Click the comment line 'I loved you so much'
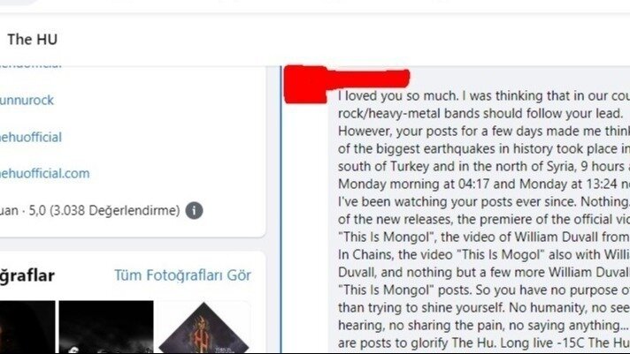This screenshot has height=354, width=630. (x=484, y=96)
